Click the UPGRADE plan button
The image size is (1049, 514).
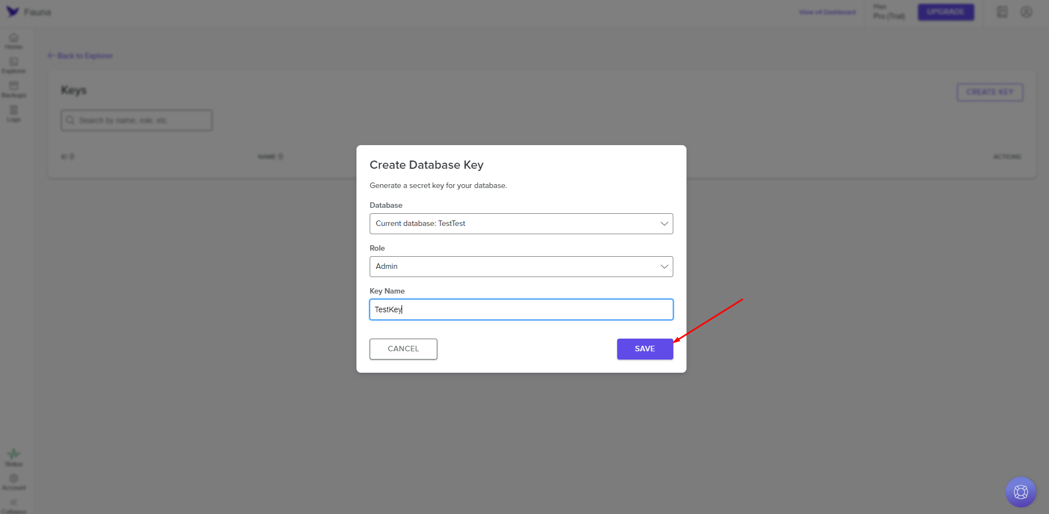click(946, 12)
